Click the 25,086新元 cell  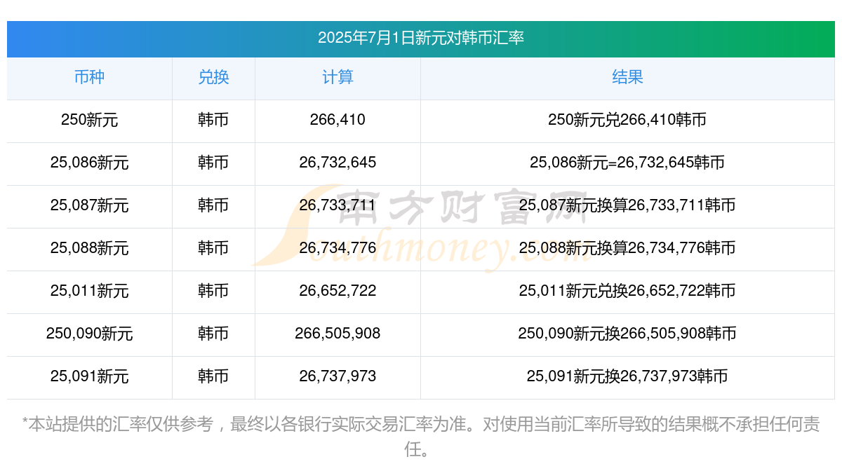[x=89, y=163]
